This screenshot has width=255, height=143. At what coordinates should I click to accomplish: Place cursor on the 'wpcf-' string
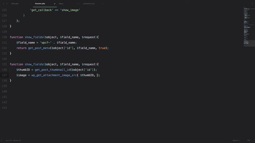click(x=46, y=43)
